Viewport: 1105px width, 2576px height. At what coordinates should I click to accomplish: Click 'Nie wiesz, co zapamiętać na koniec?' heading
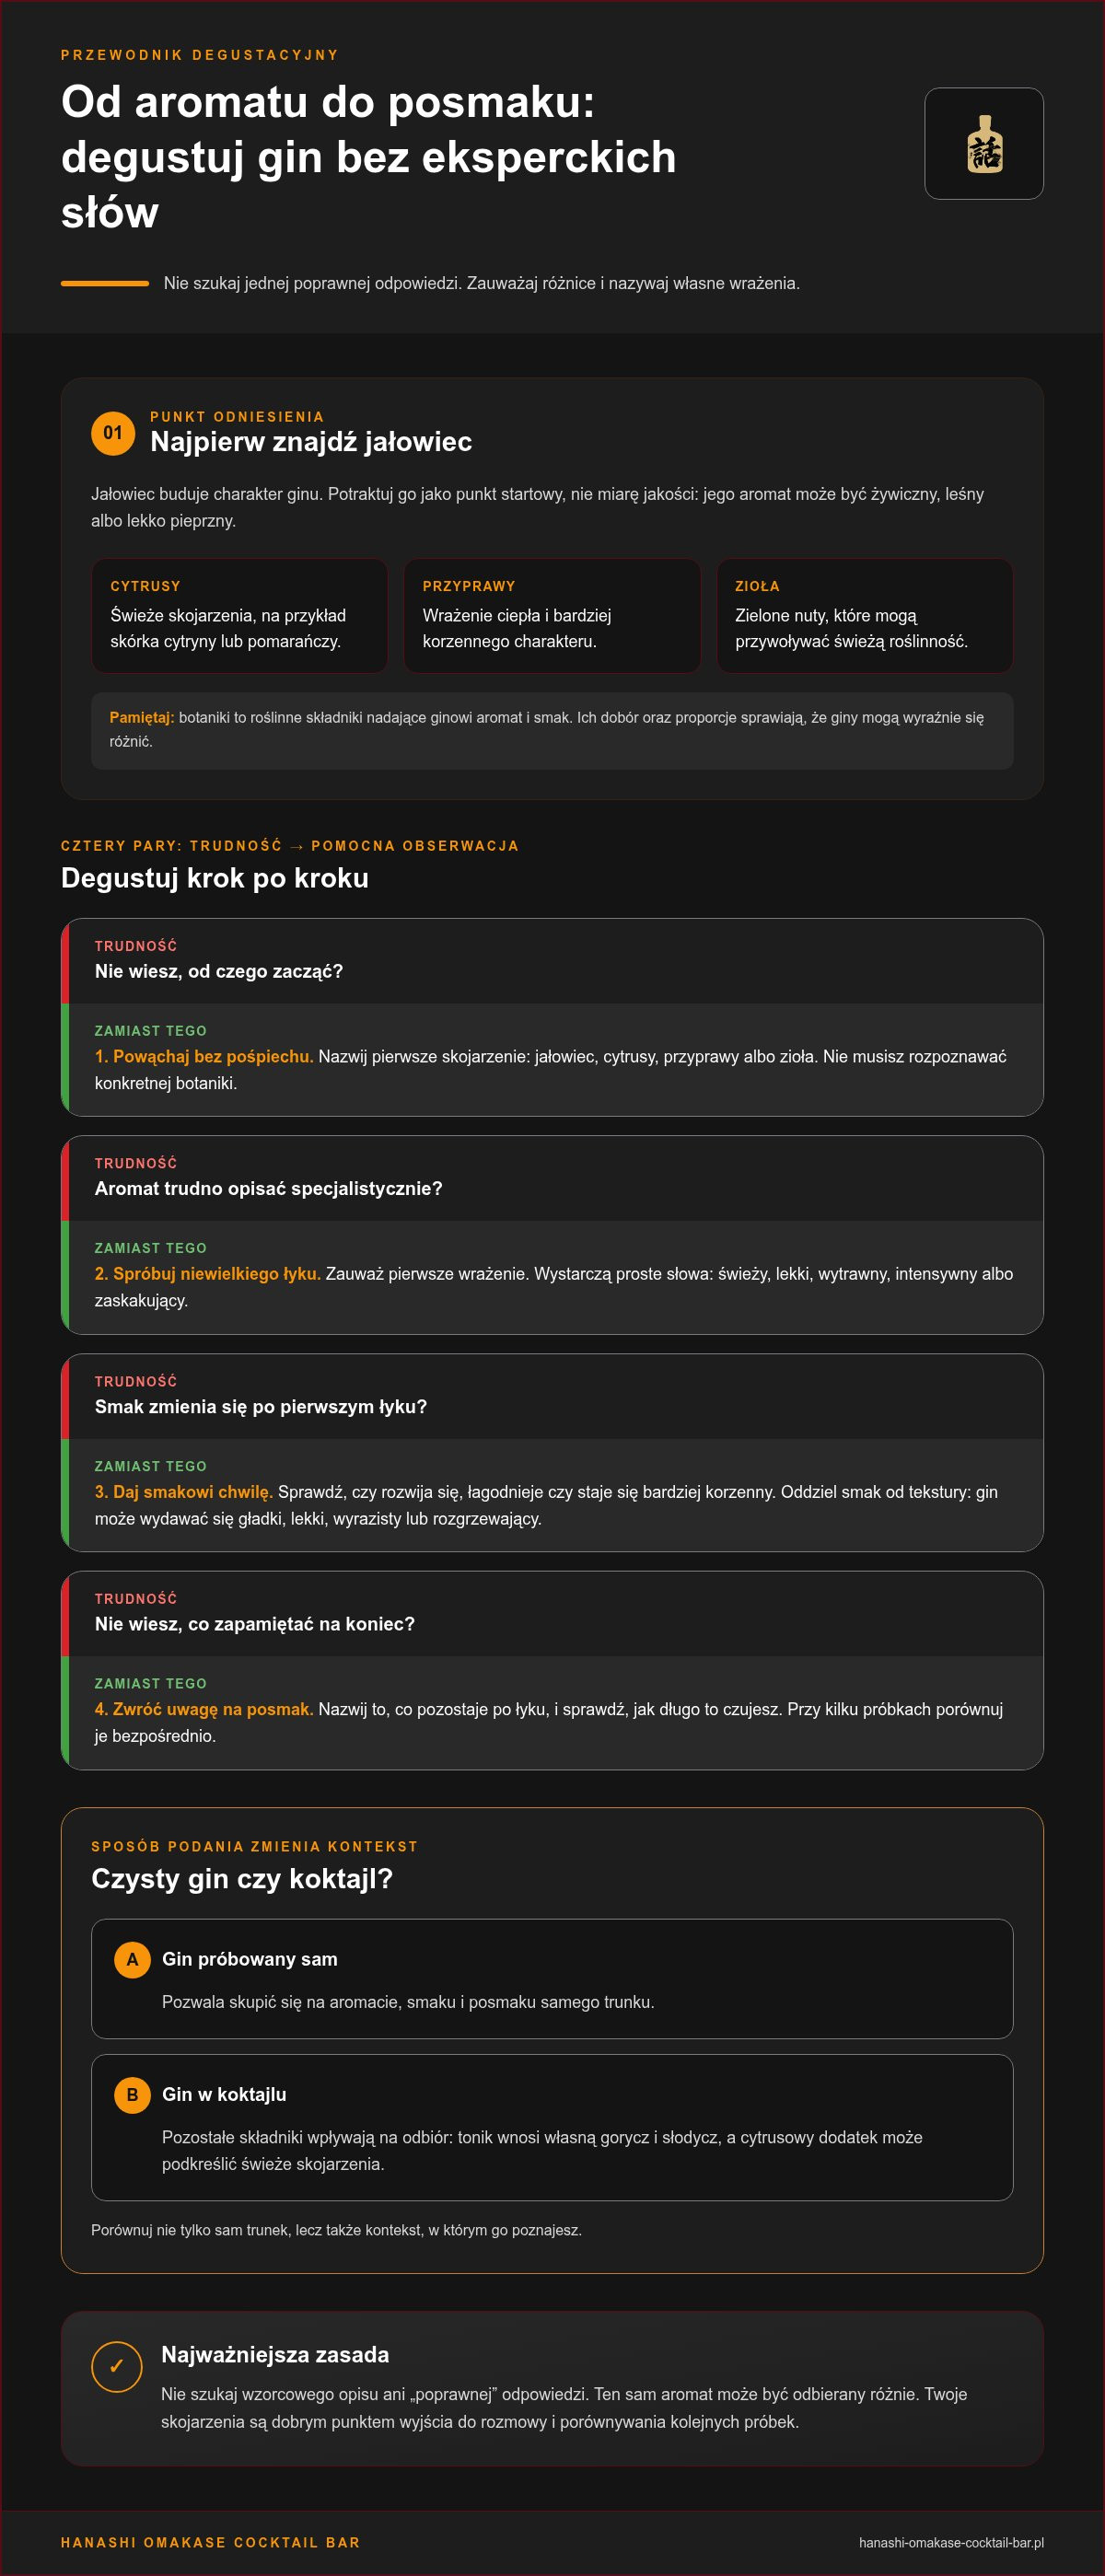(x=255, y=1623)
